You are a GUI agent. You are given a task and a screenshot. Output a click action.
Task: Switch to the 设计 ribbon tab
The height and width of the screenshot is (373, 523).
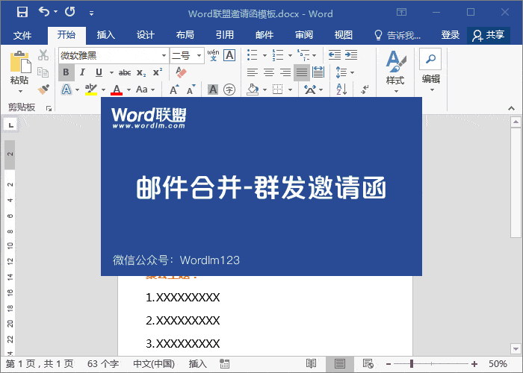146,35
